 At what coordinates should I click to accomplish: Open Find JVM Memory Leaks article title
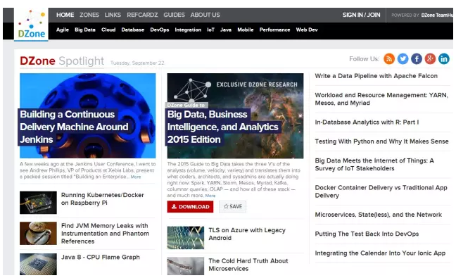point(105,234)
